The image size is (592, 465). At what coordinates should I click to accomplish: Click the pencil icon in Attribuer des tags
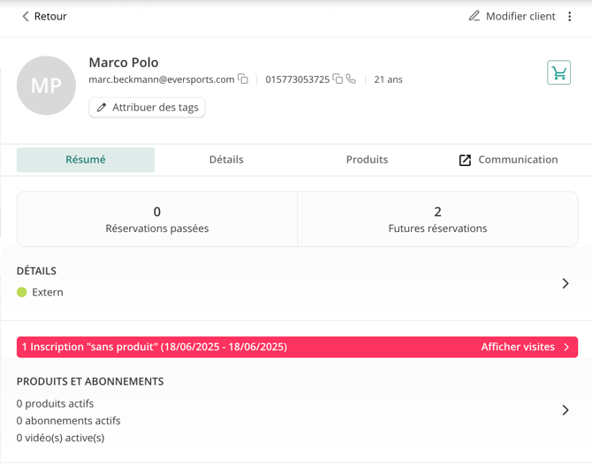[x=102, y=108]
